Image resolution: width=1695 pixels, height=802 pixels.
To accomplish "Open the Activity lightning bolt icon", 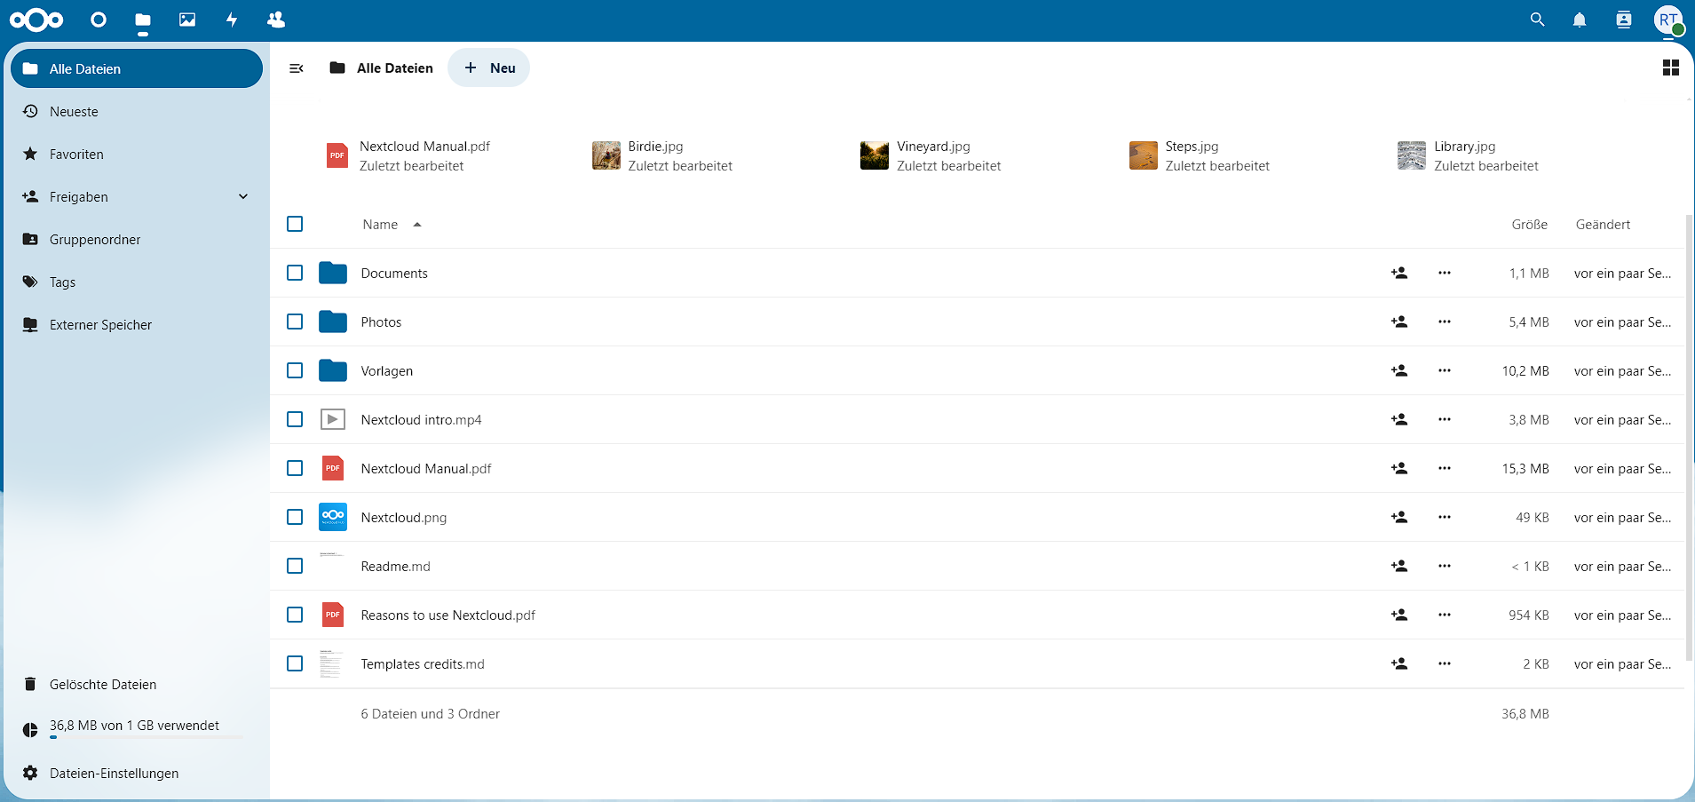I will point(232,20).
